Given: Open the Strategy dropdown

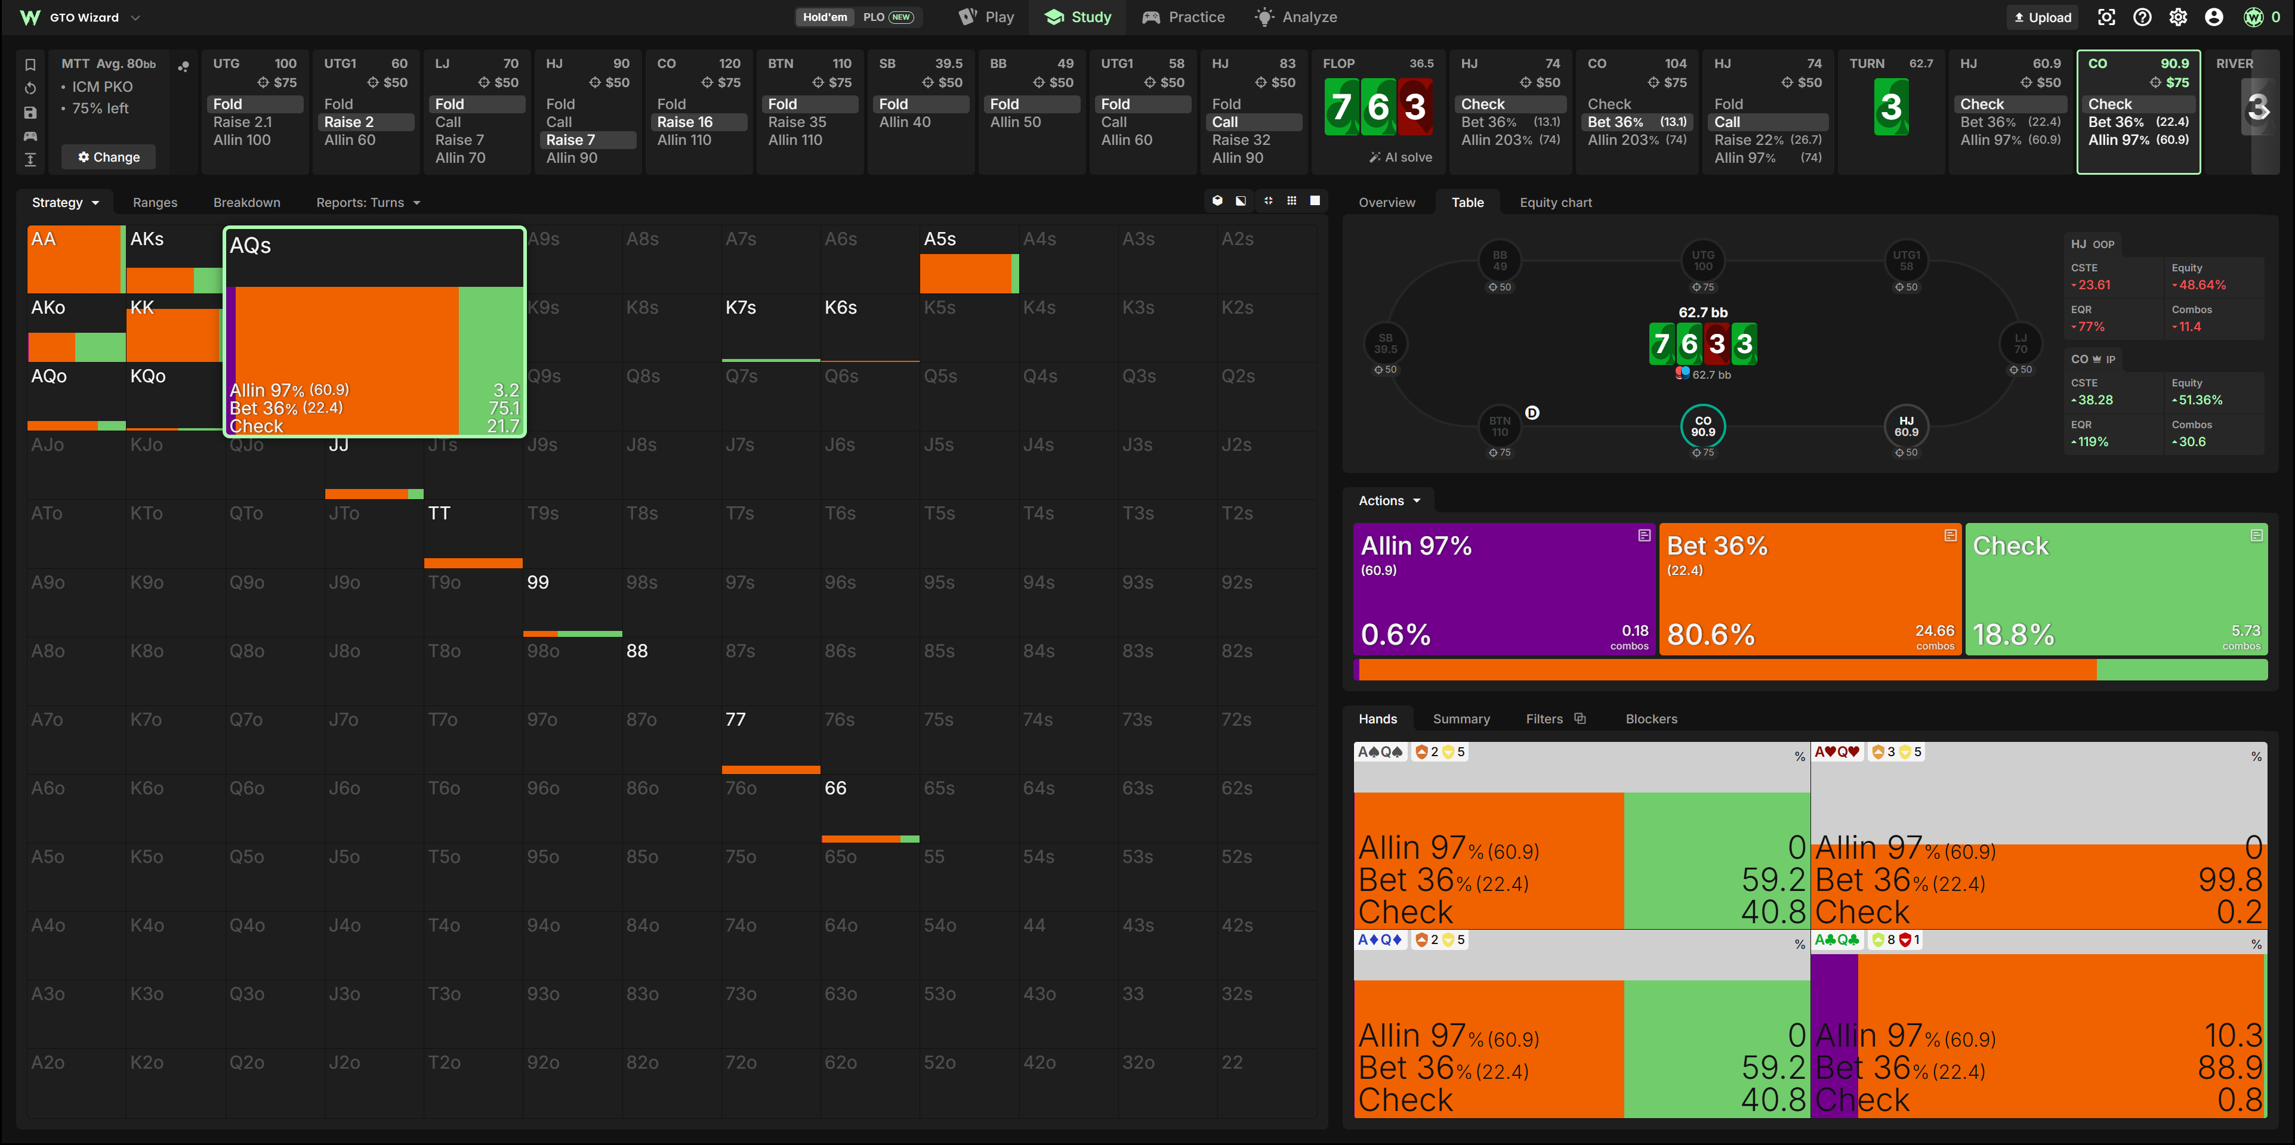Looking at the screenshot, I should tap(65, 202).
